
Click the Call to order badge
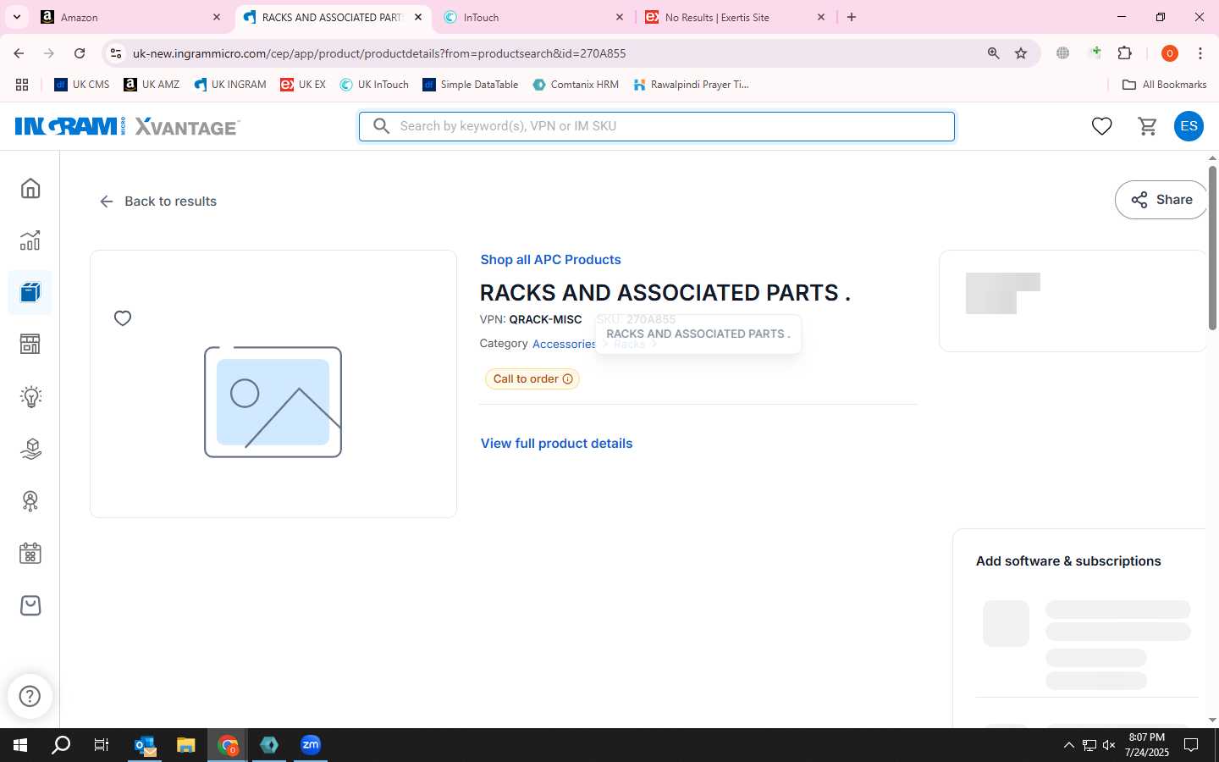(532, 378)
